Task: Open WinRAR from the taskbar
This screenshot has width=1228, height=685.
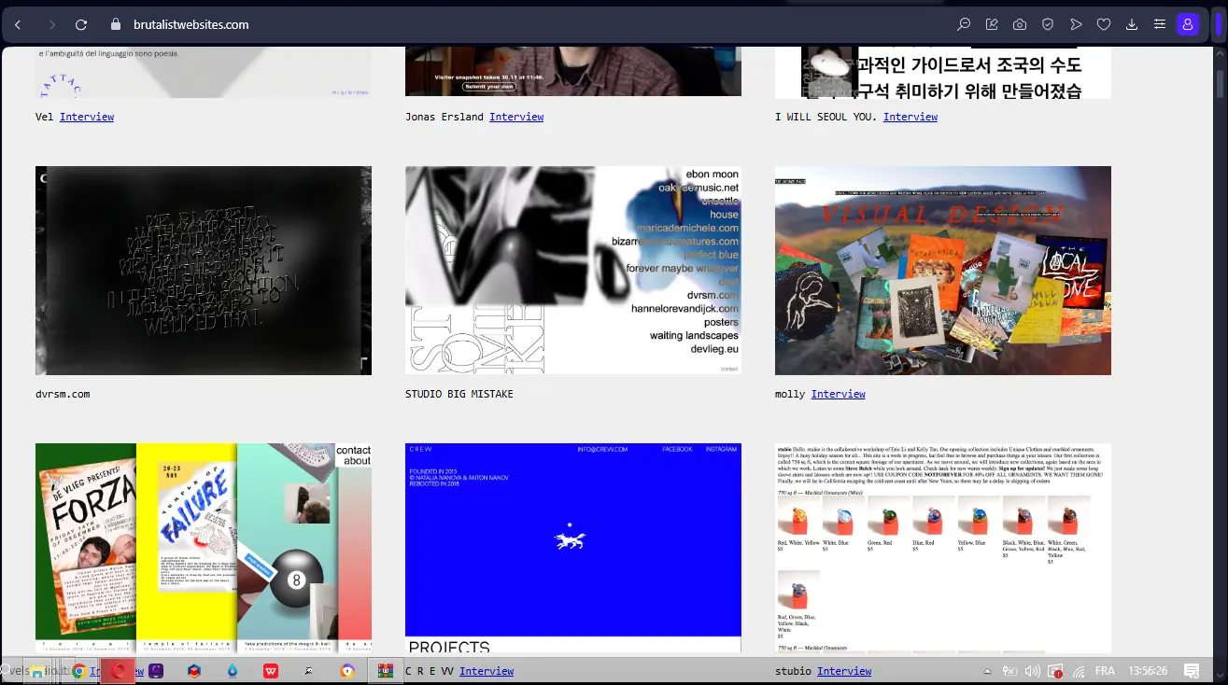Action: [385, 671]
